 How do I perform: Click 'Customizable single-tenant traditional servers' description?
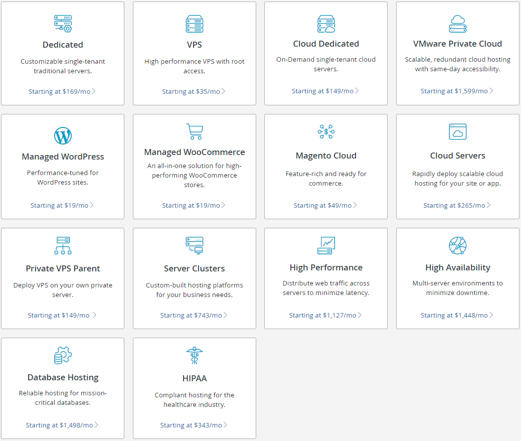(63, 66)
